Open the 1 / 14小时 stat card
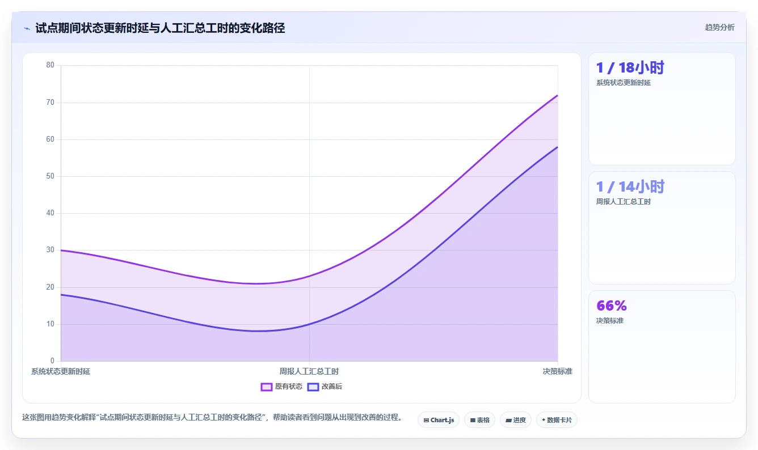Image resolution: width=758 pixels, height=450 pixels. pos(662,228)
